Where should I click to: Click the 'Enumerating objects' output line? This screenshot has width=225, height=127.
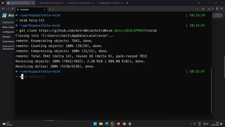coord(54,41)
